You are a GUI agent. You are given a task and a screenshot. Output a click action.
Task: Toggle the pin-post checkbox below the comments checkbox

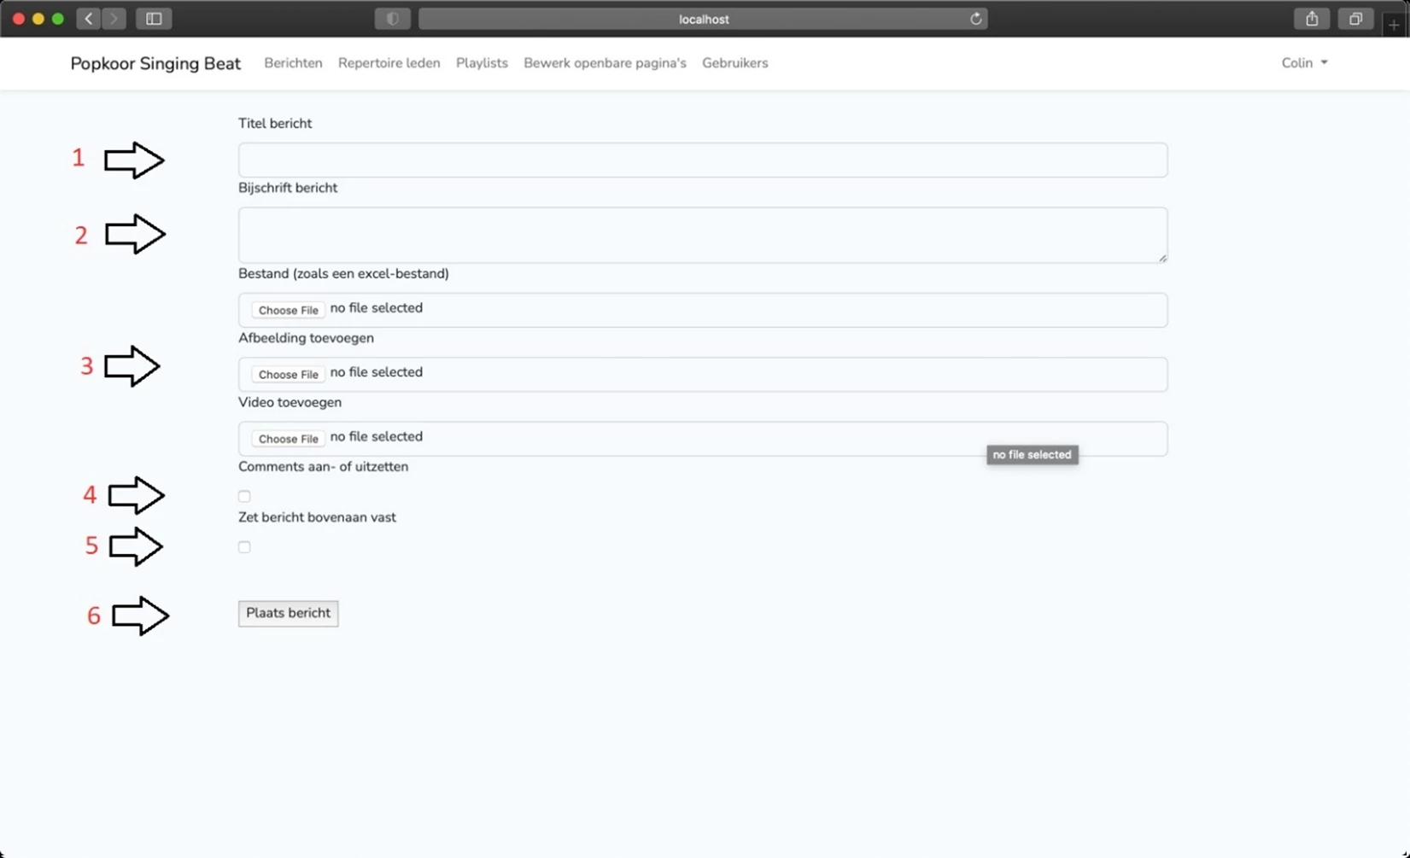point(244,547)
